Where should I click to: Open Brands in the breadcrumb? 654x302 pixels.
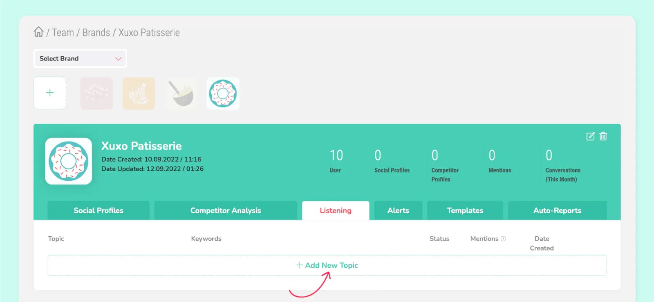click(96, 33)
